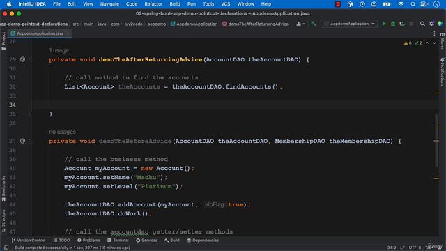This screenshot has height=251, width=446.
Task: Click UTF-8 encoding in status bar
Action: click(415, 248)
